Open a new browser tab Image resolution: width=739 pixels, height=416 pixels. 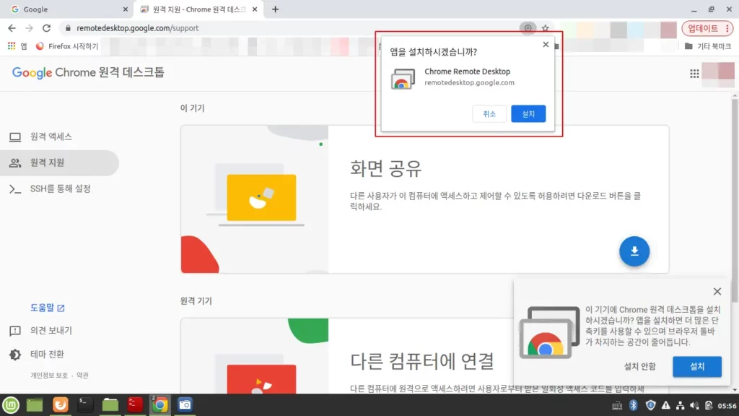[275, 9]
